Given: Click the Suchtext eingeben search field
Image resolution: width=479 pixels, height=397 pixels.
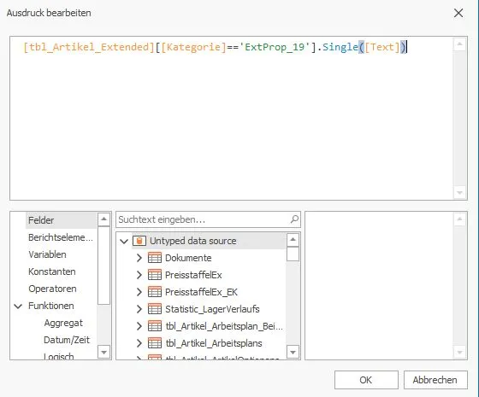Looking at the screenshot, I should [204, 219].
